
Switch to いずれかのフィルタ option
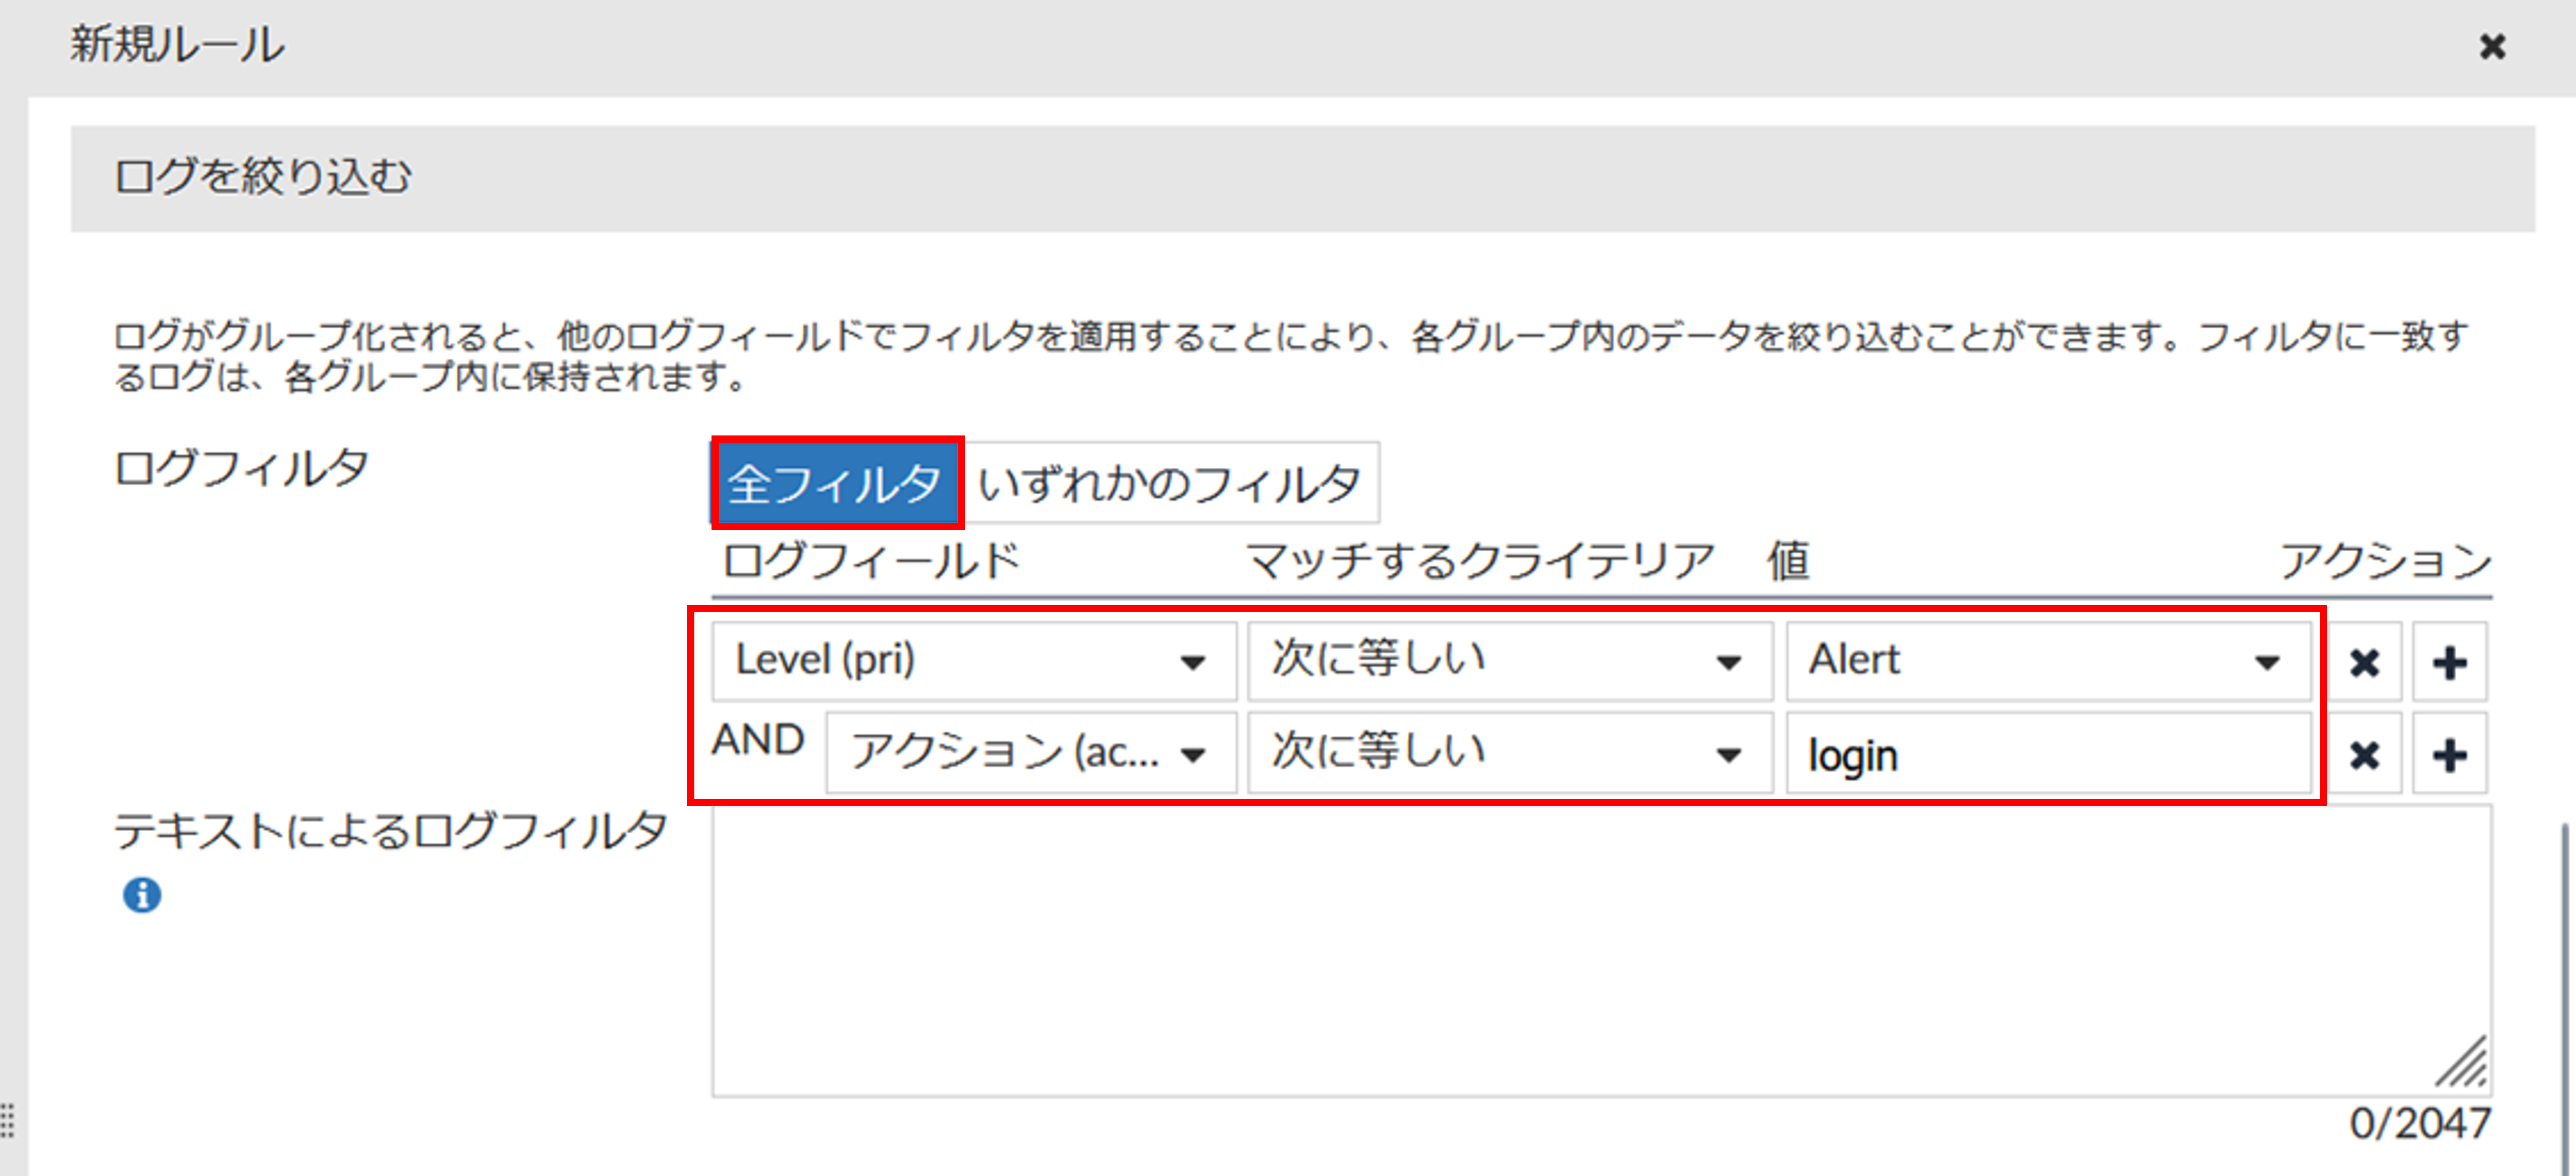(x=1170, y=483)
